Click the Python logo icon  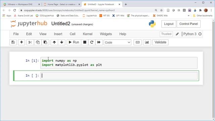click(152, 24)
